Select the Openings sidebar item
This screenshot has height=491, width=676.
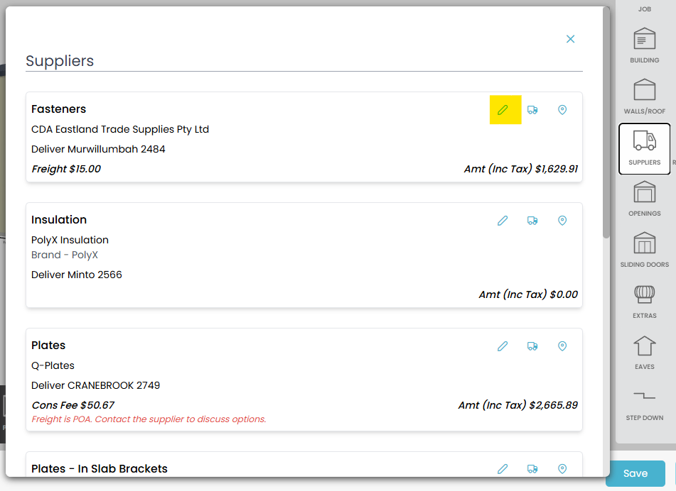[x=644, y=199]
